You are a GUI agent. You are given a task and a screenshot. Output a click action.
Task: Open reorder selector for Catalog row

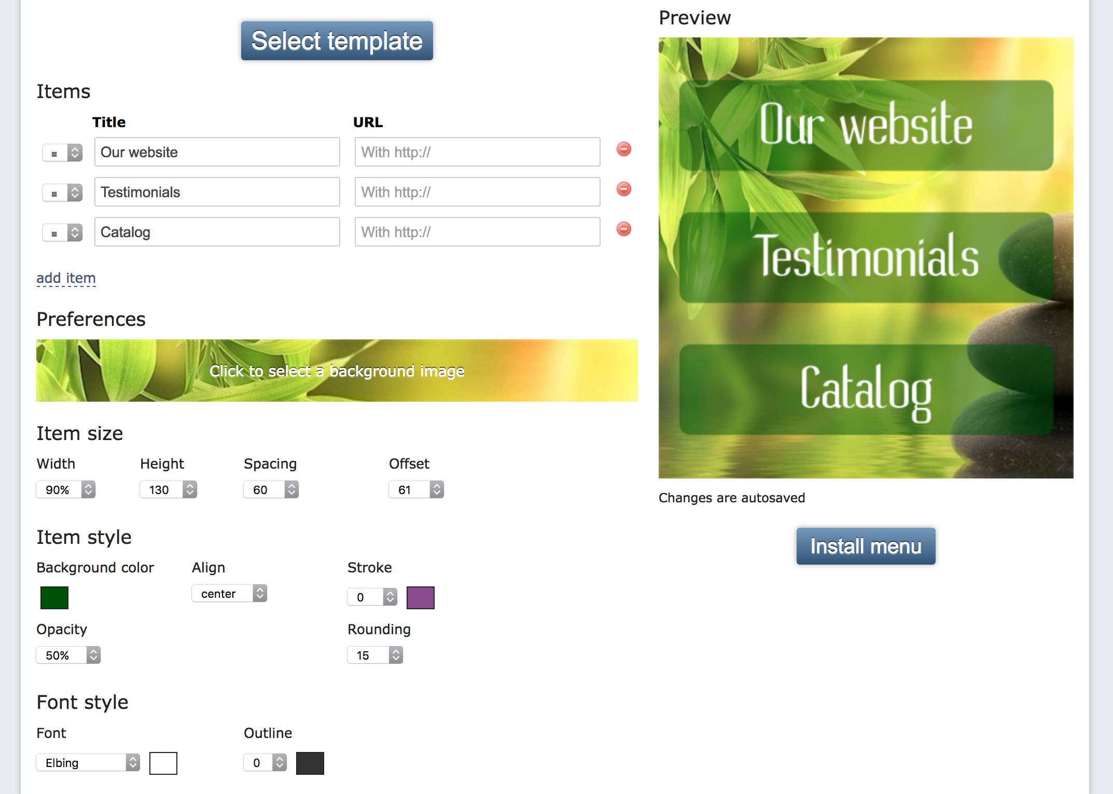(x=62, y=232)
